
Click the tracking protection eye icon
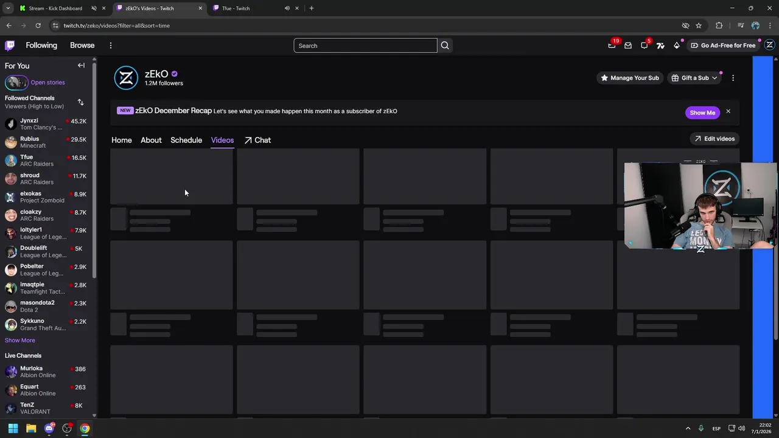[x=685, y=26]
